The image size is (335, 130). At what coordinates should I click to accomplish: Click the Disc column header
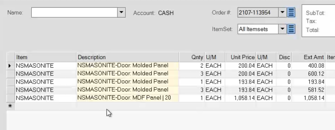tap(284, 57)
